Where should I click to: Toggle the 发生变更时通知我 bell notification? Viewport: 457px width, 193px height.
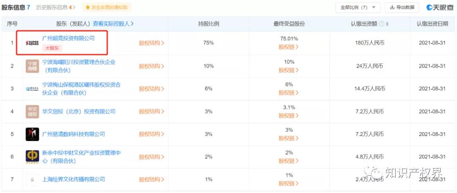coord(106,7)
